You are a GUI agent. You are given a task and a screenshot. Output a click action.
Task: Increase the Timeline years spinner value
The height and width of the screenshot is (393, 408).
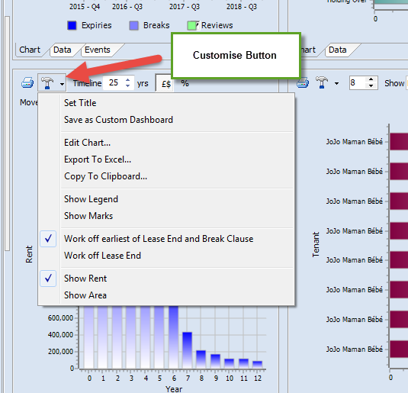(x=128, y=80)
